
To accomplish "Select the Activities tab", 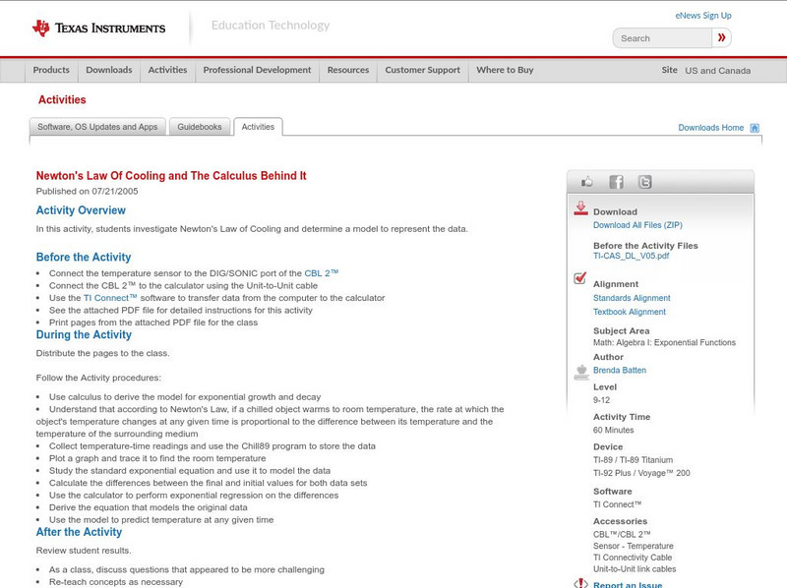I will click(x=258, y=127).
